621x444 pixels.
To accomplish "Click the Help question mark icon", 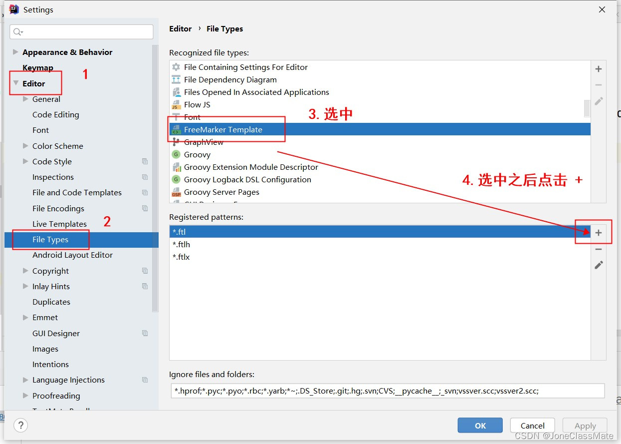I will point(20,426).
